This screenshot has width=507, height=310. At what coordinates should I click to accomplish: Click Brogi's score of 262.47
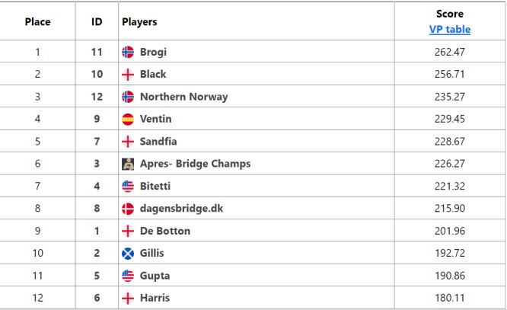(x=450, y=53)
